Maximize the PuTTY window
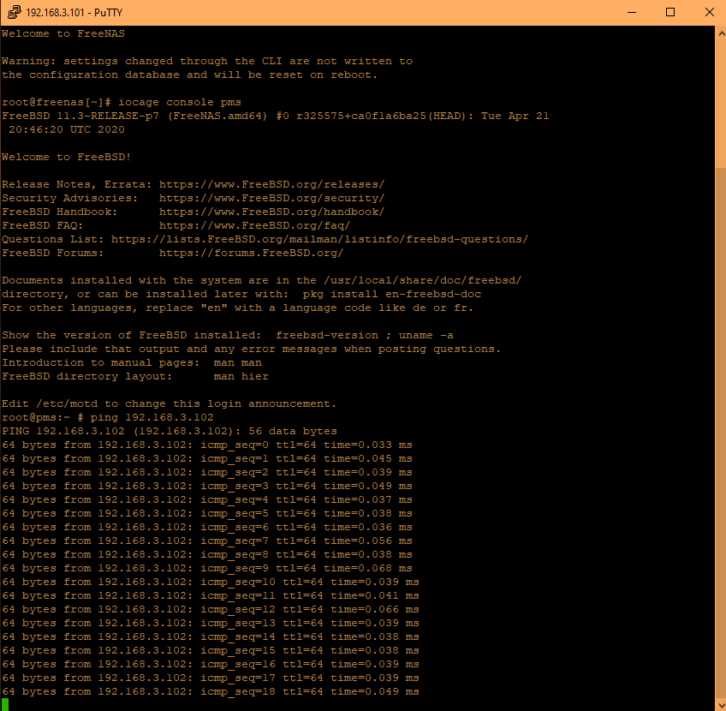726x711 pixels. [670, 12]
